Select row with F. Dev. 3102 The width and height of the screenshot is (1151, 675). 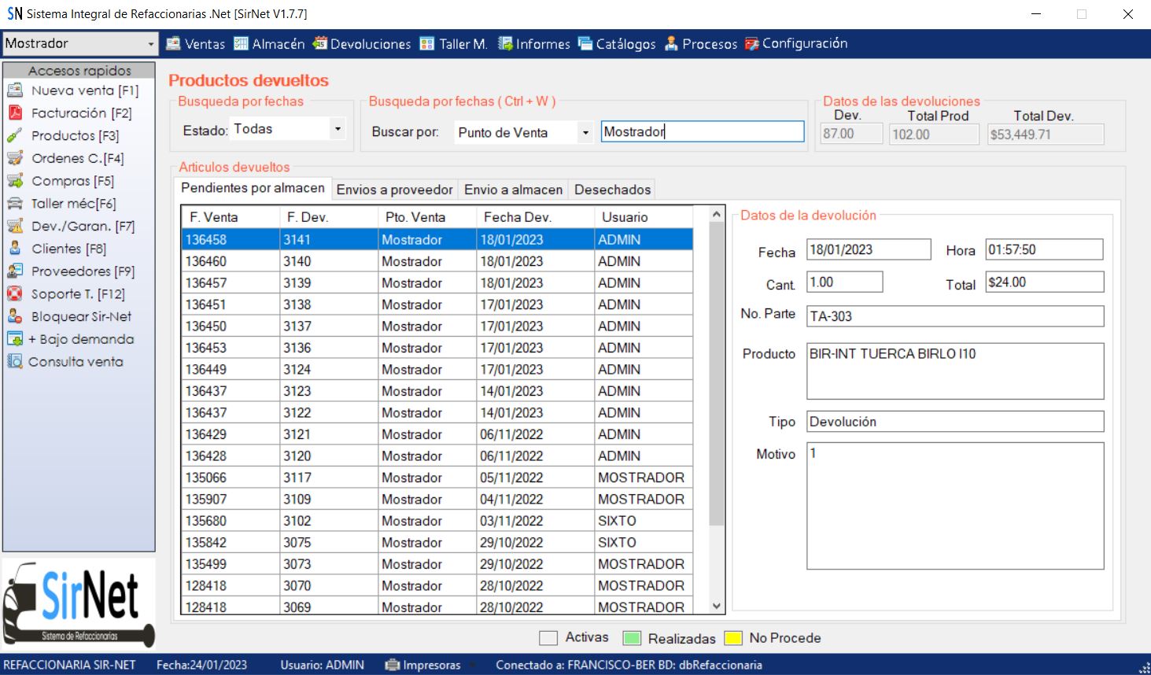(437, 521)
